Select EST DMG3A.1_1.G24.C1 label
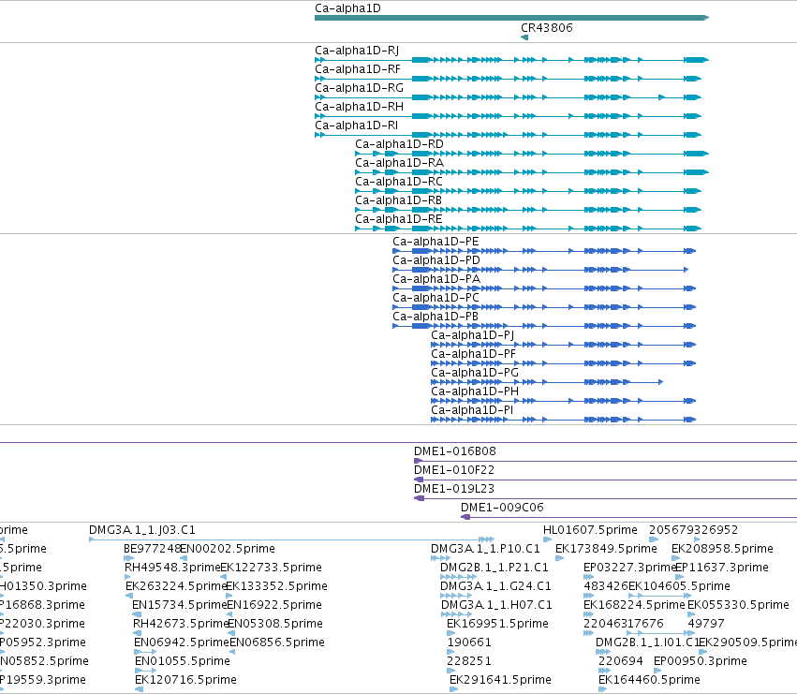 point(496,586)
